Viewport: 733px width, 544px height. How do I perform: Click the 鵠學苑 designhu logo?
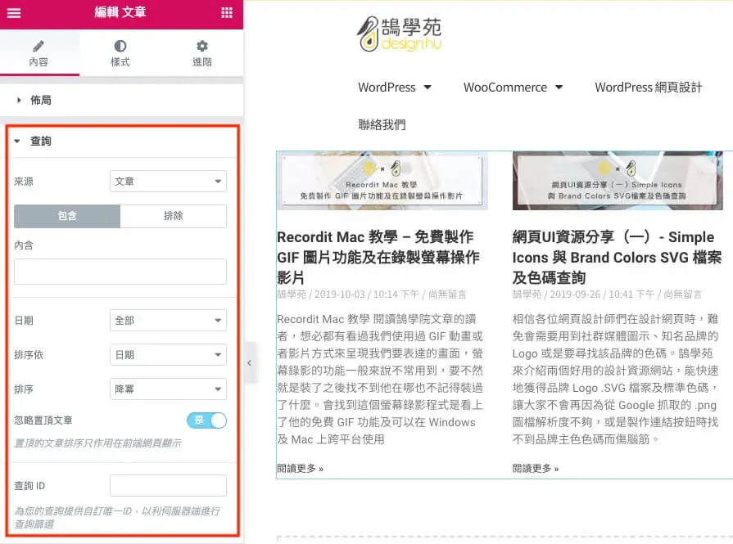coord(399,34)
